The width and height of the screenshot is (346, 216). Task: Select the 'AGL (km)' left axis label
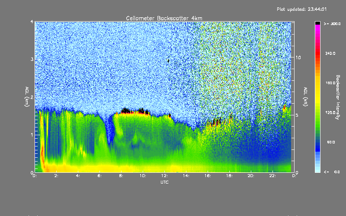(27, 96)
